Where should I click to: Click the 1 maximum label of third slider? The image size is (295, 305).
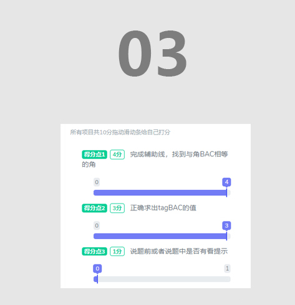tap(227, 269)
